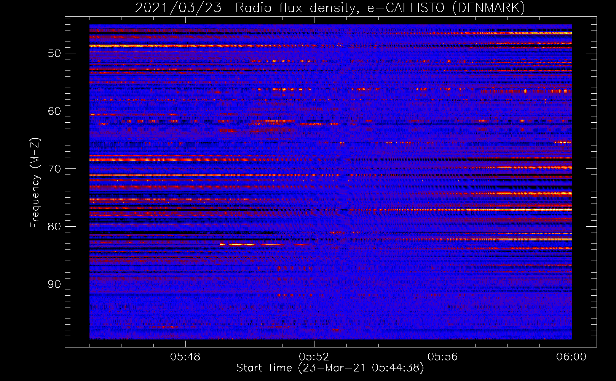
Task: Click the 50 MHz frequency tick label
Action: click(54, 53)
